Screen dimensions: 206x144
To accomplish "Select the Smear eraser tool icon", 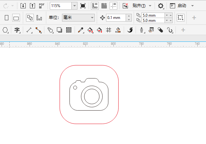I will [x=160, y=30].
